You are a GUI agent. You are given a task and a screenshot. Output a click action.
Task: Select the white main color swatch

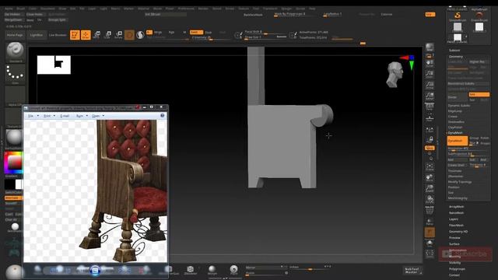[19, 184]
